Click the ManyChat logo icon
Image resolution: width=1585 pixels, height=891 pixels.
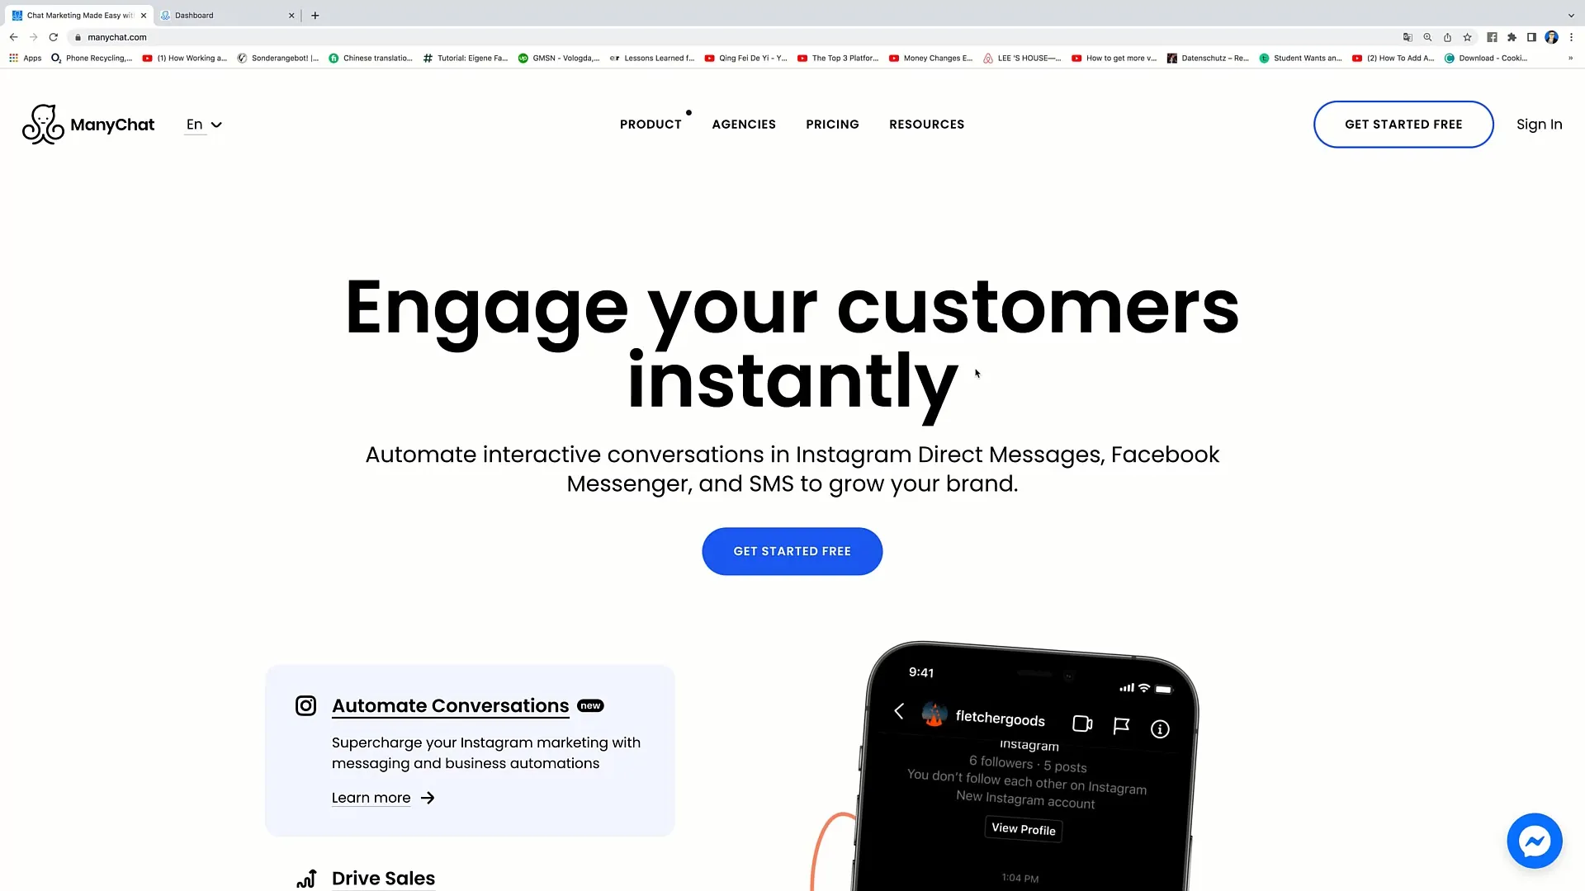coord(42,123)
